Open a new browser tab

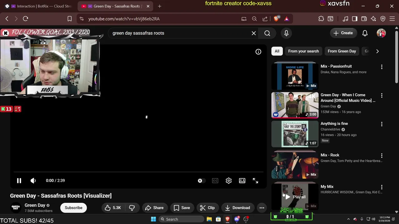pyautogui.click(x=159, y=6)
